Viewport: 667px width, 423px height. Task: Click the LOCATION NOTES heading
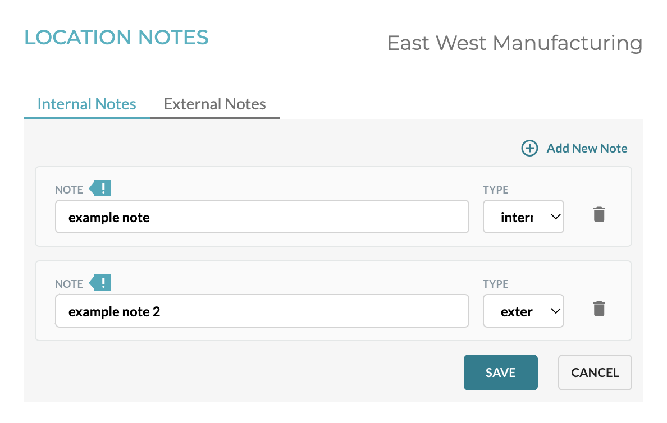click(116, 38)
